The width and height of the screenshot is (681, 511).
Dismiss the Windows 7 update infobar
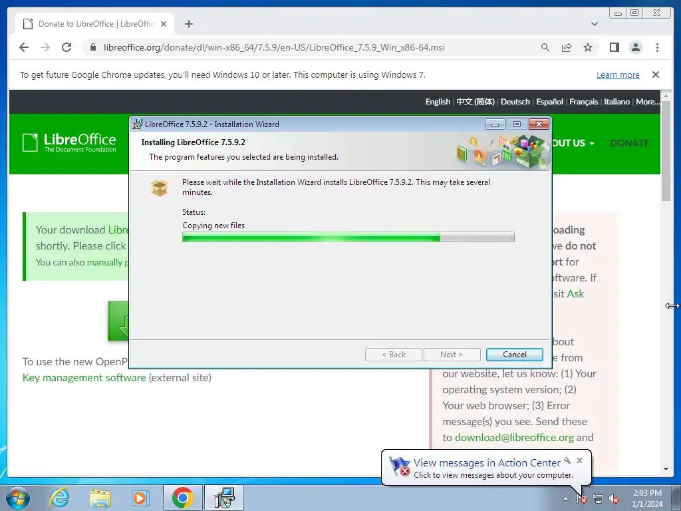coord(656,75)
